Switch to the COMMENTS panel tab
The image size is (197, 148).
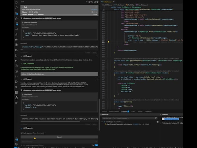148,111
